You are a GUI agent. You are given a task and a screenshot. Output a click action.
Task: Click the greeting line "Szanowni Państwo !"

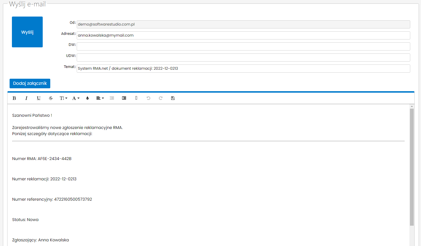click(32, 115)
